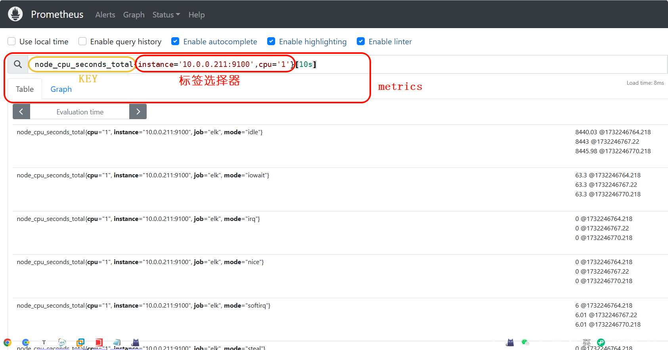Click the Evaluation time input field

coord(80,112)
